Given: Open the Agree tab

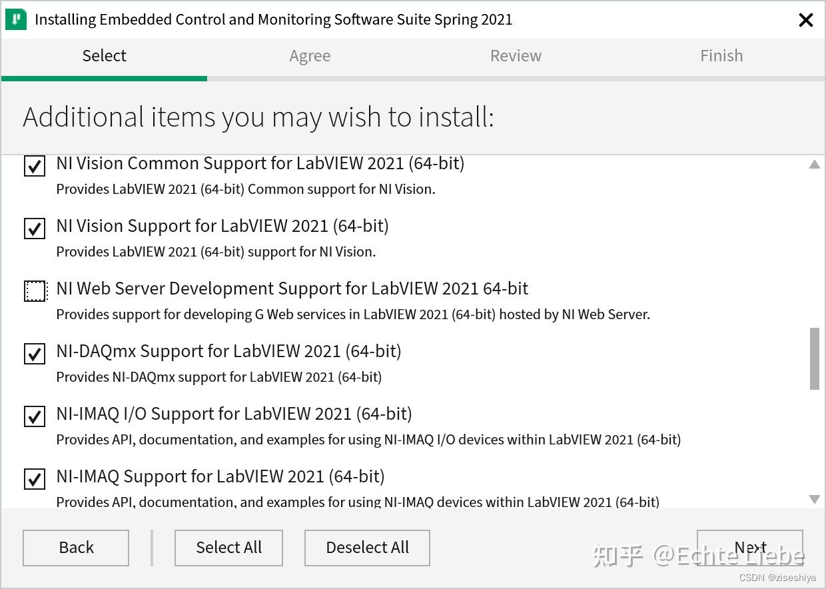Looking at the screenshot, I should pos(310,56).
